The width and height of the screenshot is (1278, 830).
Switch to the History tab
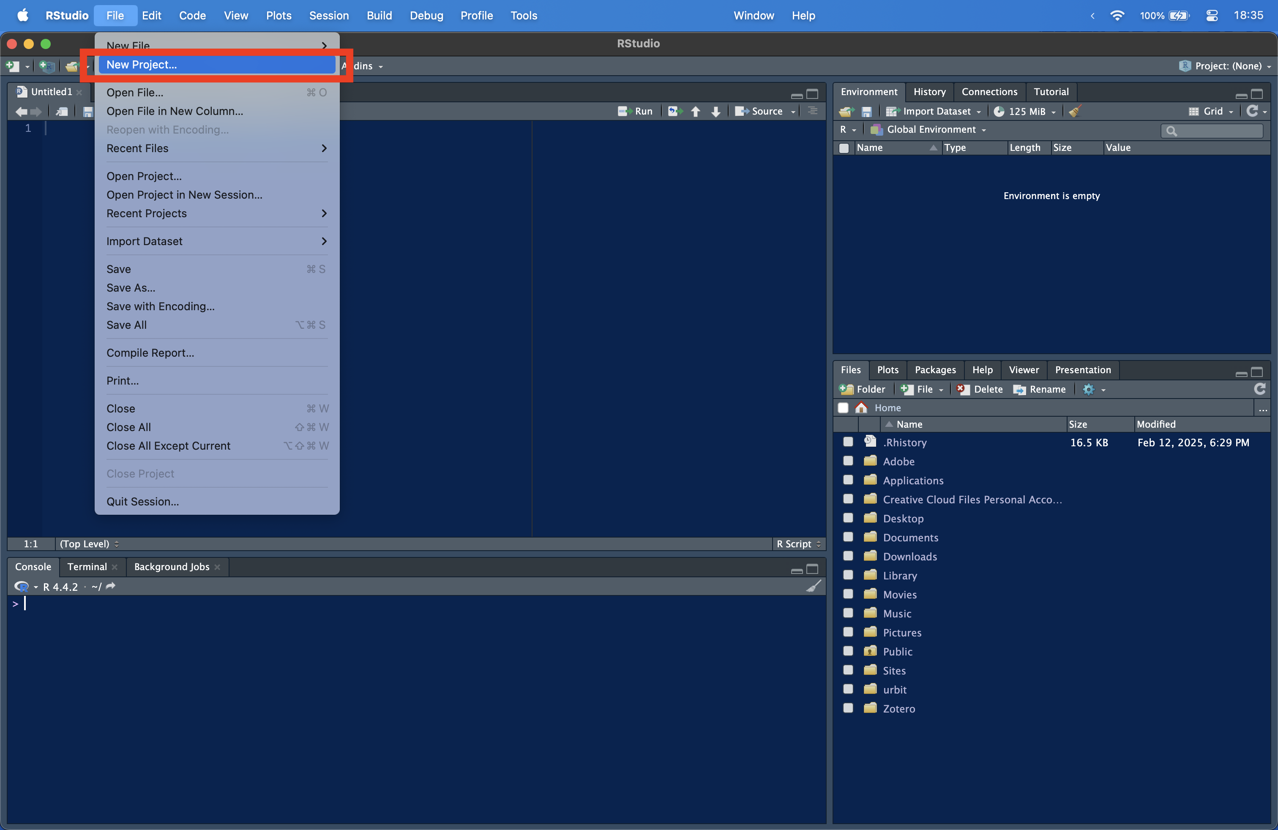click(929, 92)
